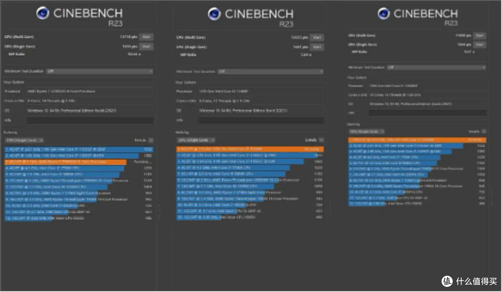Image resolution: width=502 pixels, height=292 pixels.
Task: Open the CPU (Single Core) ranking dropdown, right window
Action: [367, 132]
